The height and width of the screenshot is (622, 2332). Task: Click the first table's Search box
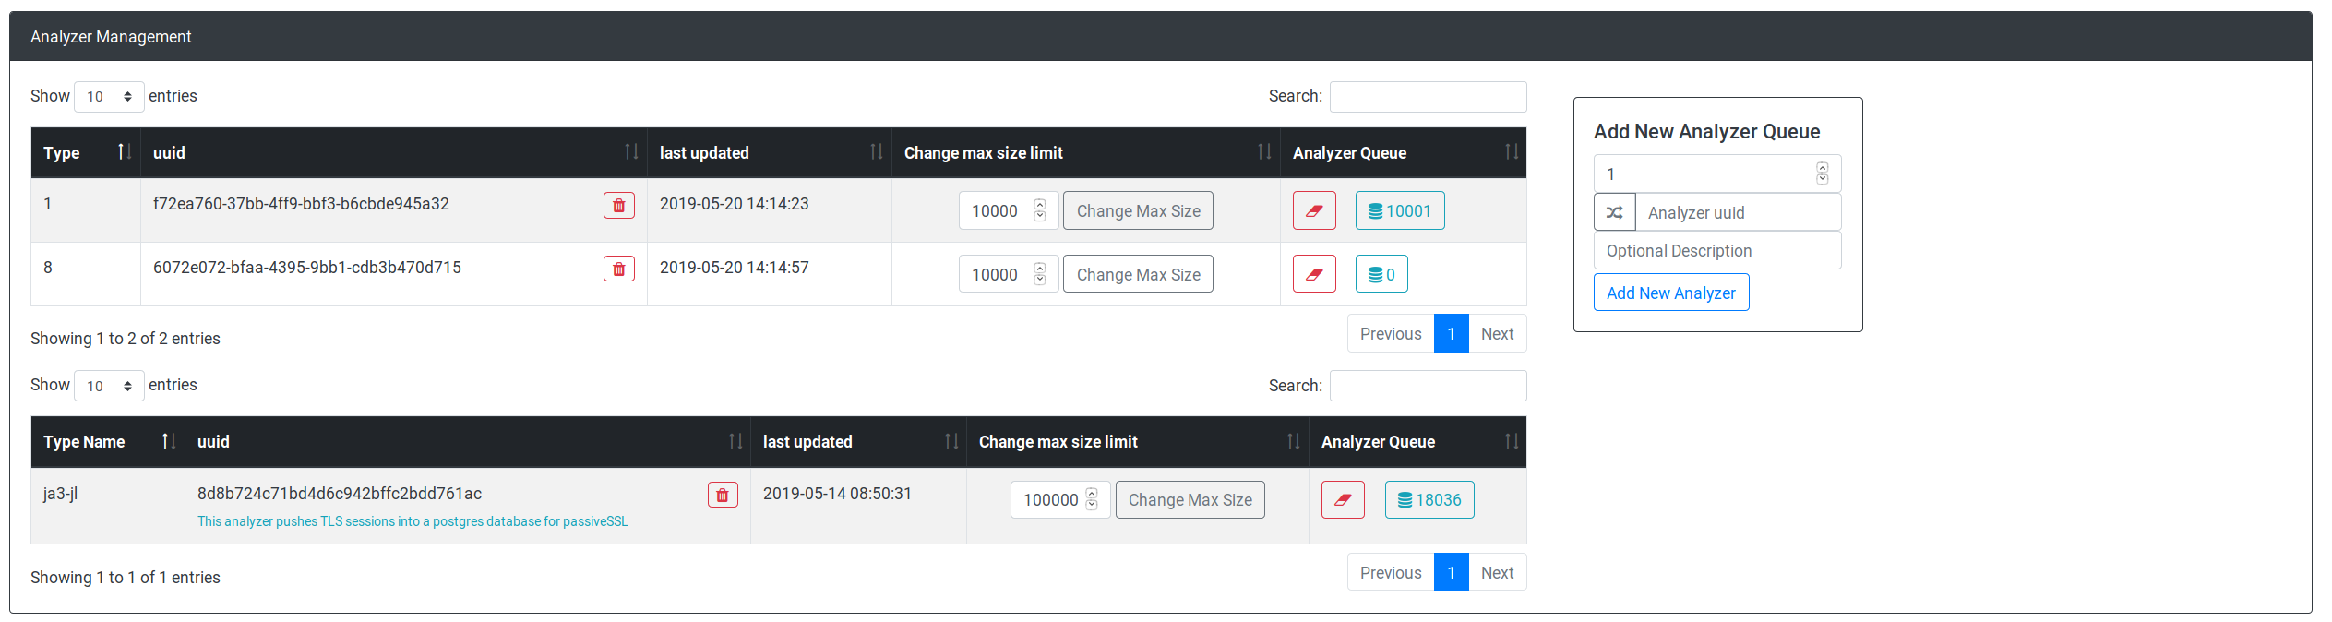tap(1427, 97)
